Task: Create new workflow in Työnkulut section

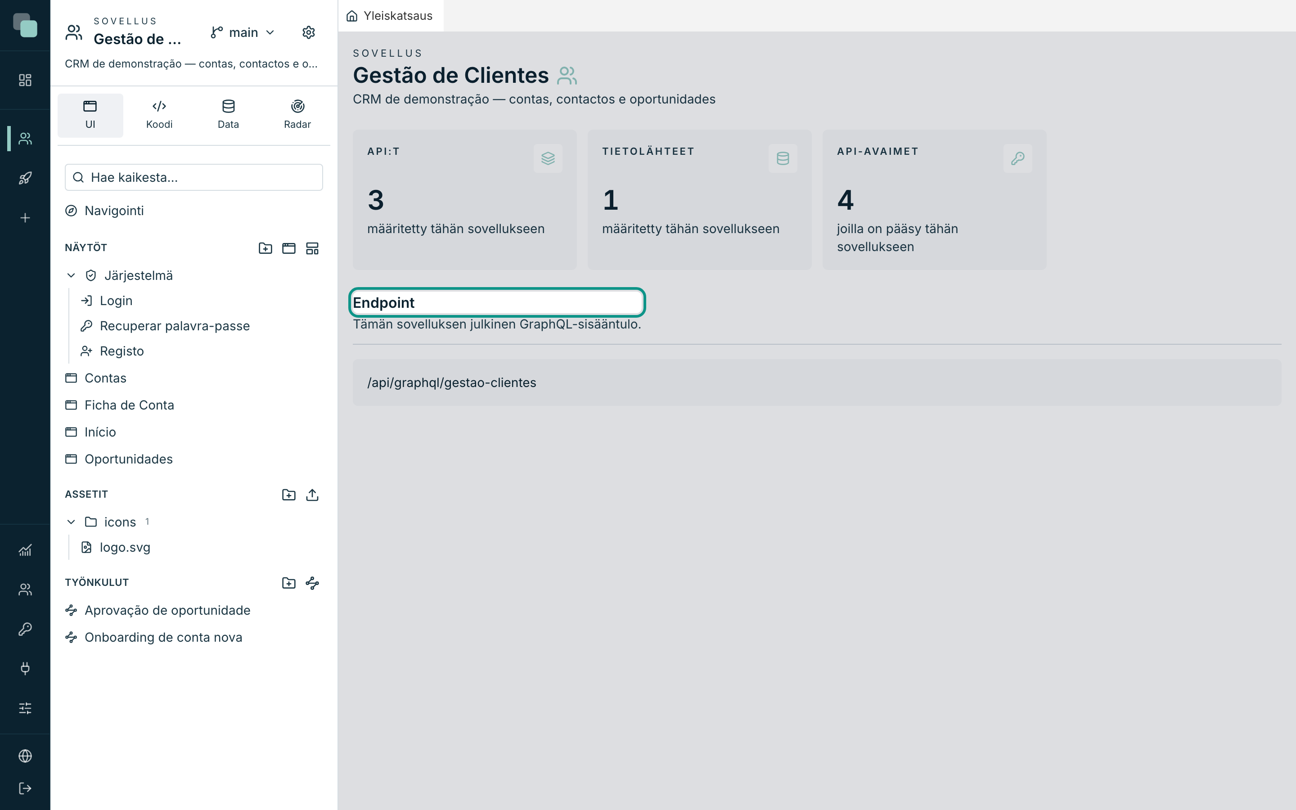Action: (x=312, y=583)
